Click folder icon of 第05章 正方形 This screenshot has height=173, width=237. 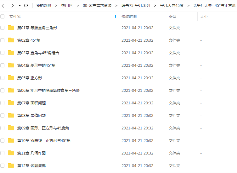click(x=11, y=78)
